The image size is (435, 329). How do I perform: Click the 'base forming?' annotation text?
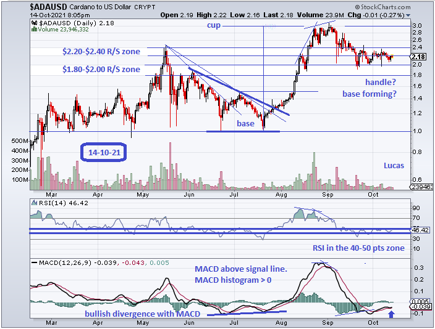coord(370,94)
